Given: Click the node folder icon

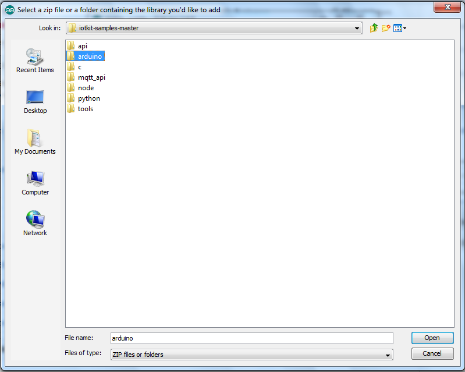Looking at the screenshot, I should click(70, 87).
